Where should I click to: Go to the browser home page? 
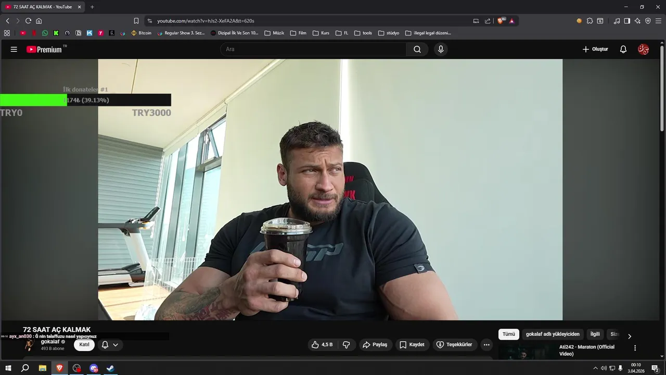39,21
